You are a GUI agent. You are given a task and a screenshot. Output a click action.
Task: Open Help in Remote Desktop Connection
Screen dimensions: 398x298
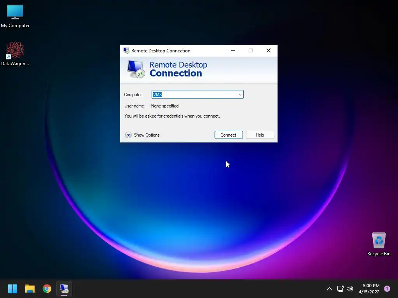(260, 135)
